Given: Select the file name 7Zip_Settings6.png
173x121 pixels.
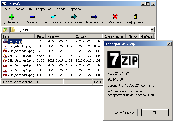Looking at the screenshot, I should pyautogui.click(x=21, y=75).
